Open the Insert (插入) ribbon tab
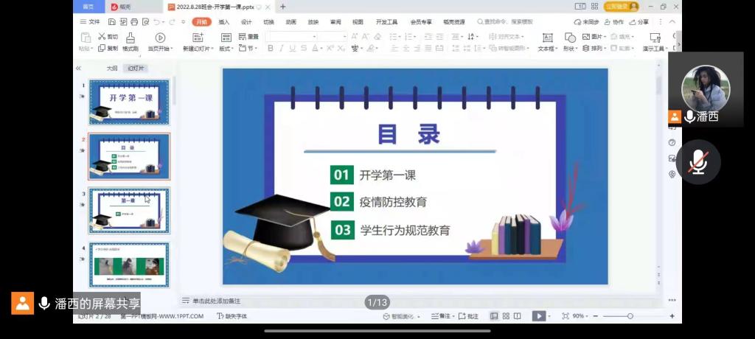Viewport: 755px width, 339px height. (x=224, y=22)
